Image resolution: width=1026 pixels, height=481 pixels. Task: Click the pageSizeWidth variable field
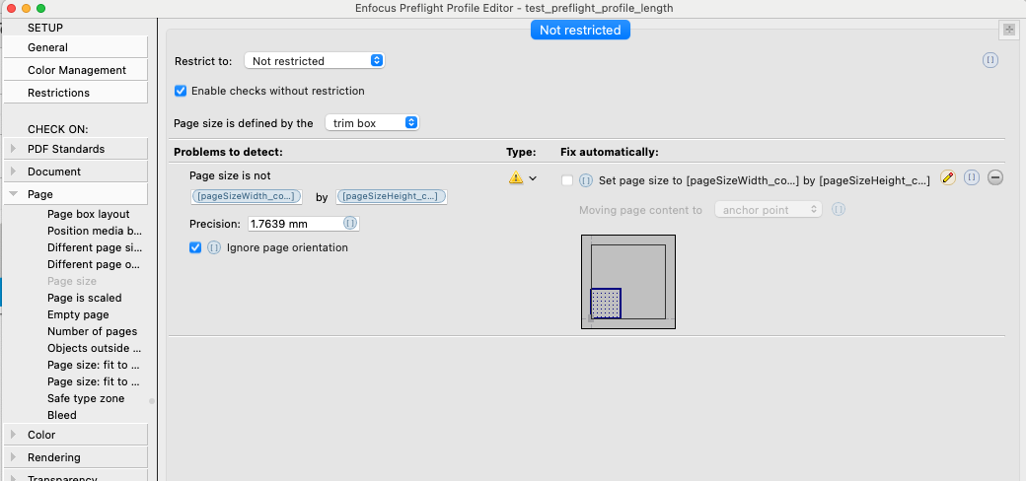tap(248, 197)
